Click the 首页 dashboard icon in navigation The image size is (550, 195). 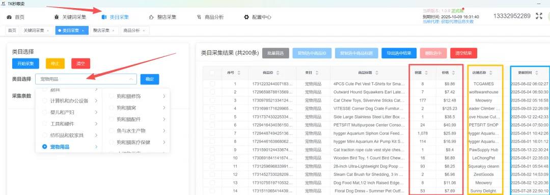(9, 17)
